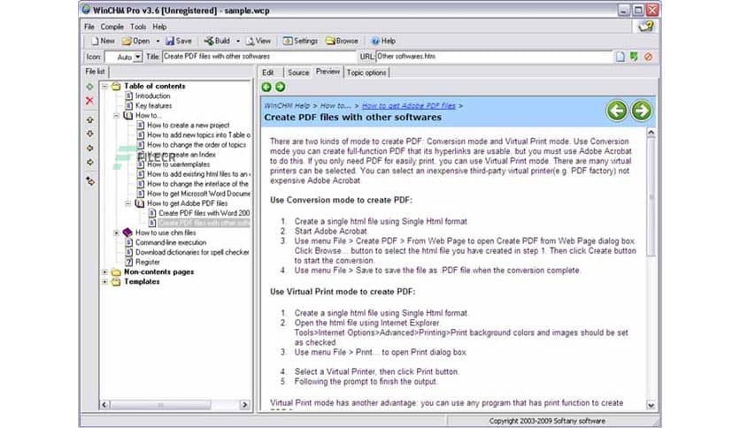The image size is (740, 428).
Task: Select the Register topic
Action: point(147,262)
